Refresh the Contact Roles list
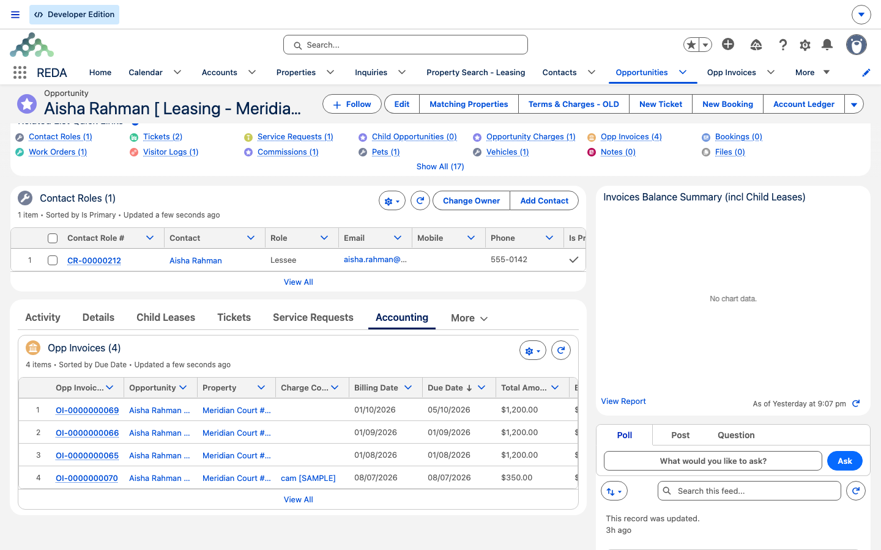Screen dimensions: 881x550 tap(420, 200)
